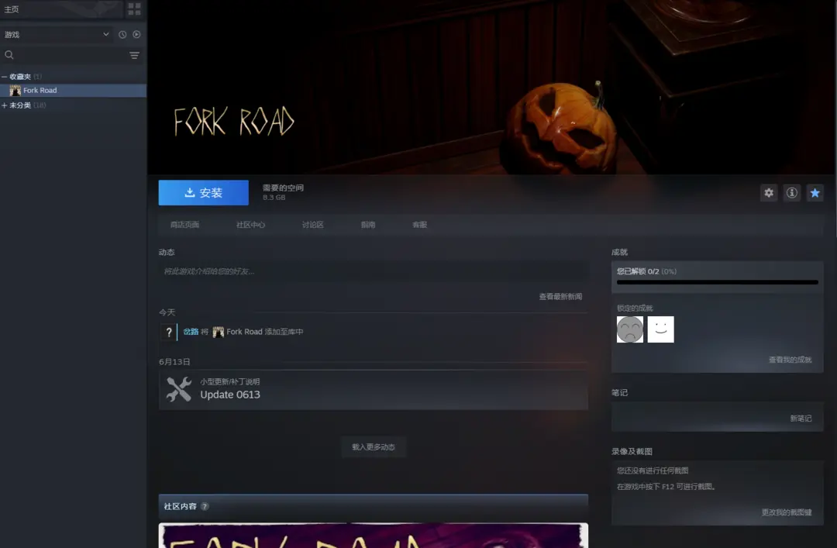Open the gear manage icon for Fork Road
Screen dimensions: 837x548
click(769, 193)
